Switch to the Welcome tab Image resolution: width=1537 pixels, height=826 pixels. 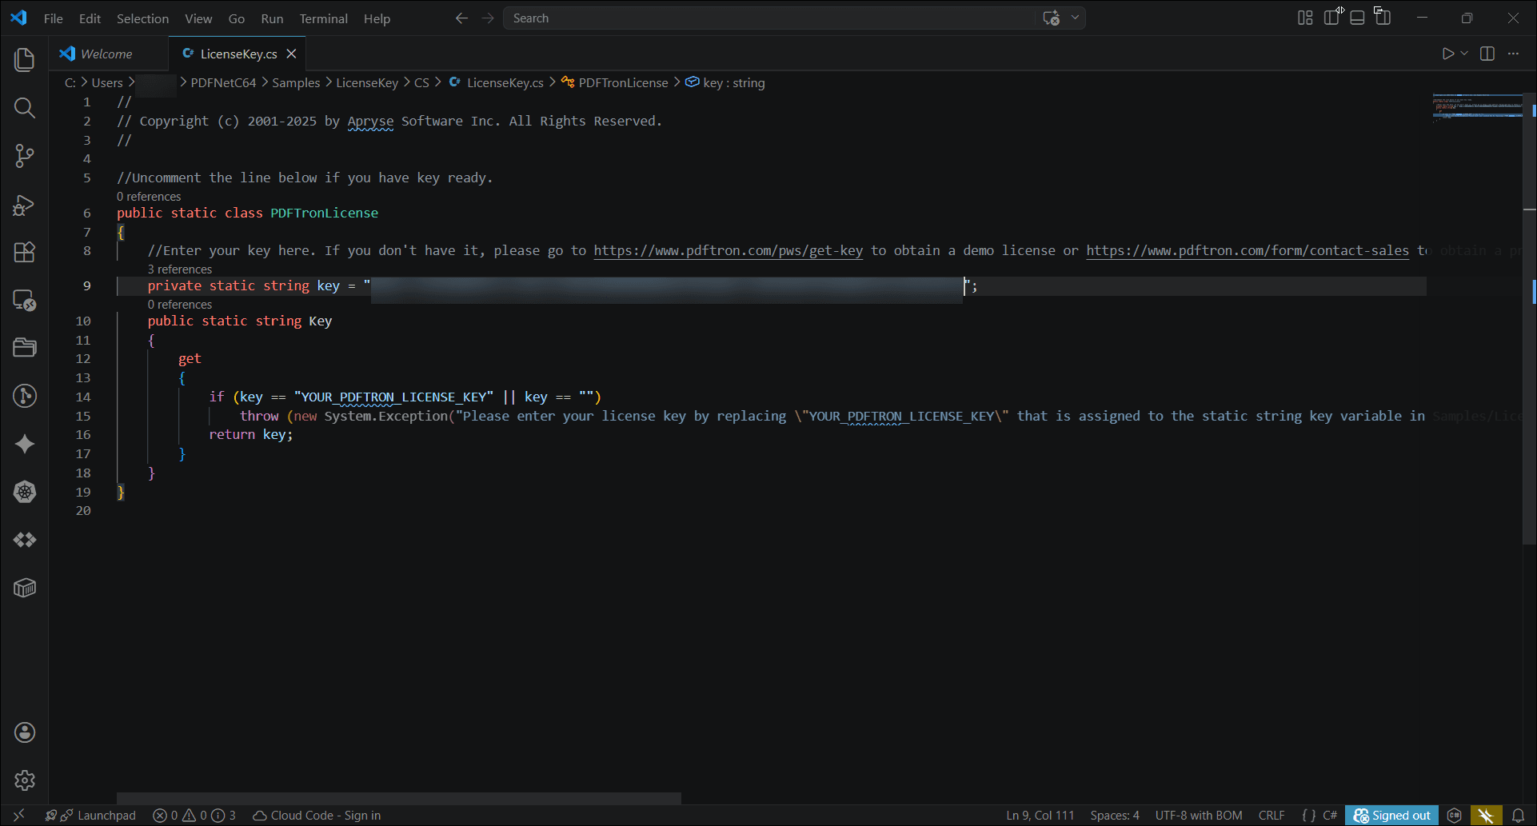(107, 54)
